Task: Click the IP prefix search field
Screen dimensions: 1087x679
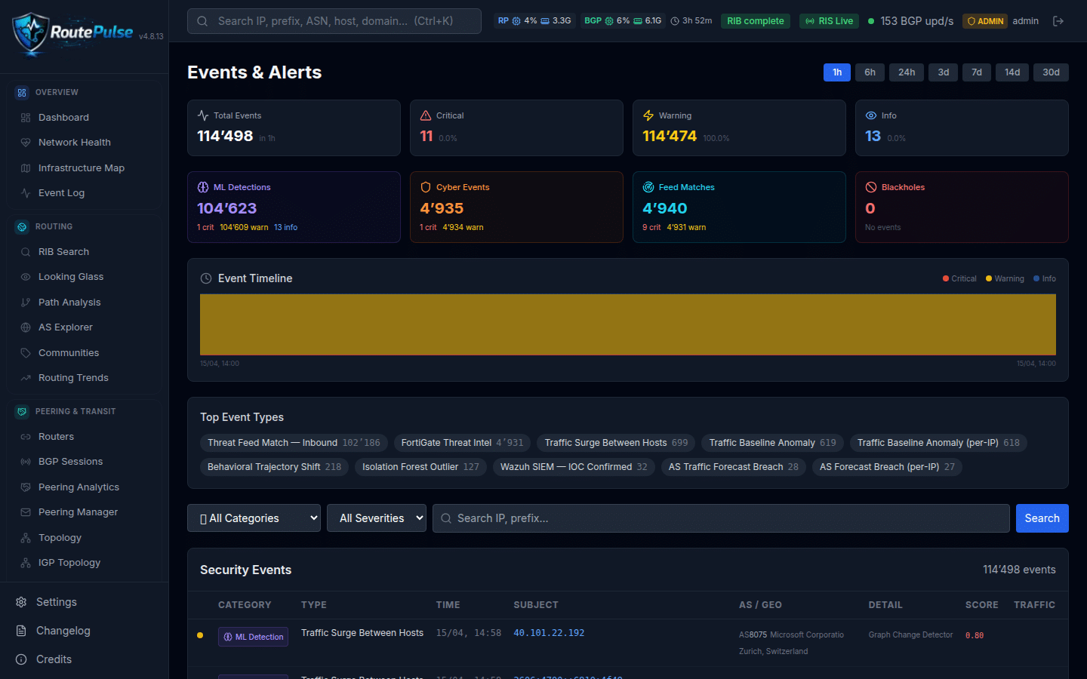Action: click(x=721, y=518)
